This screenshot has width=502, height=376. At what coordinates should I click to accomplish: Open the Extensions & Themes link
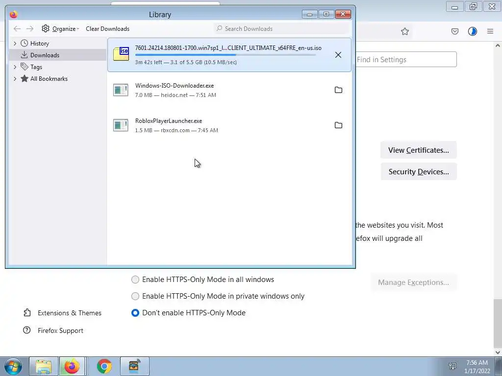tap(70, 313)
